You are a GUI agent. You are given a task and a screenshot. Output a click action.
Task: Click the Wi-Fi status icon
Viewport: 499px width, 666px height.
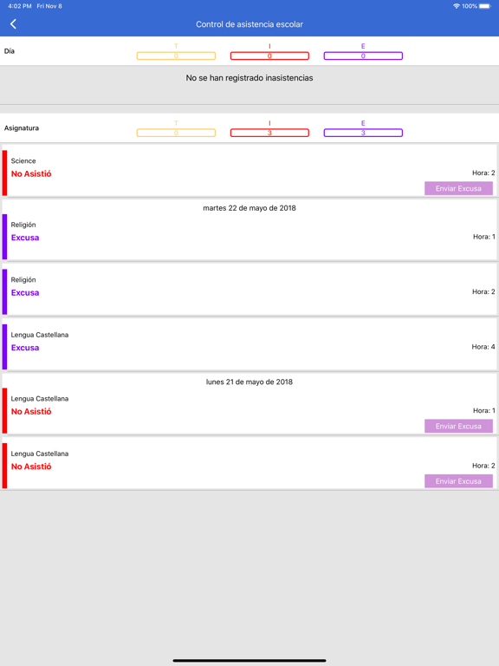click(x=457, y=6)
